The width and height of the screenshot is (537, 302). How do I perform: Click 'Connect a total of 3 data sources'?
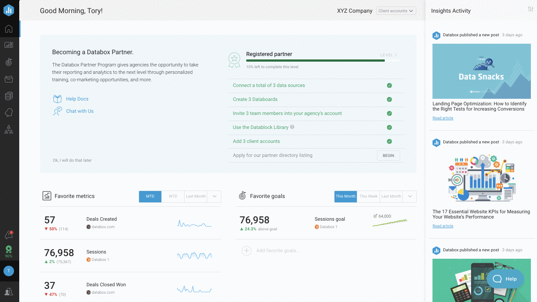(x=268, y=86)
